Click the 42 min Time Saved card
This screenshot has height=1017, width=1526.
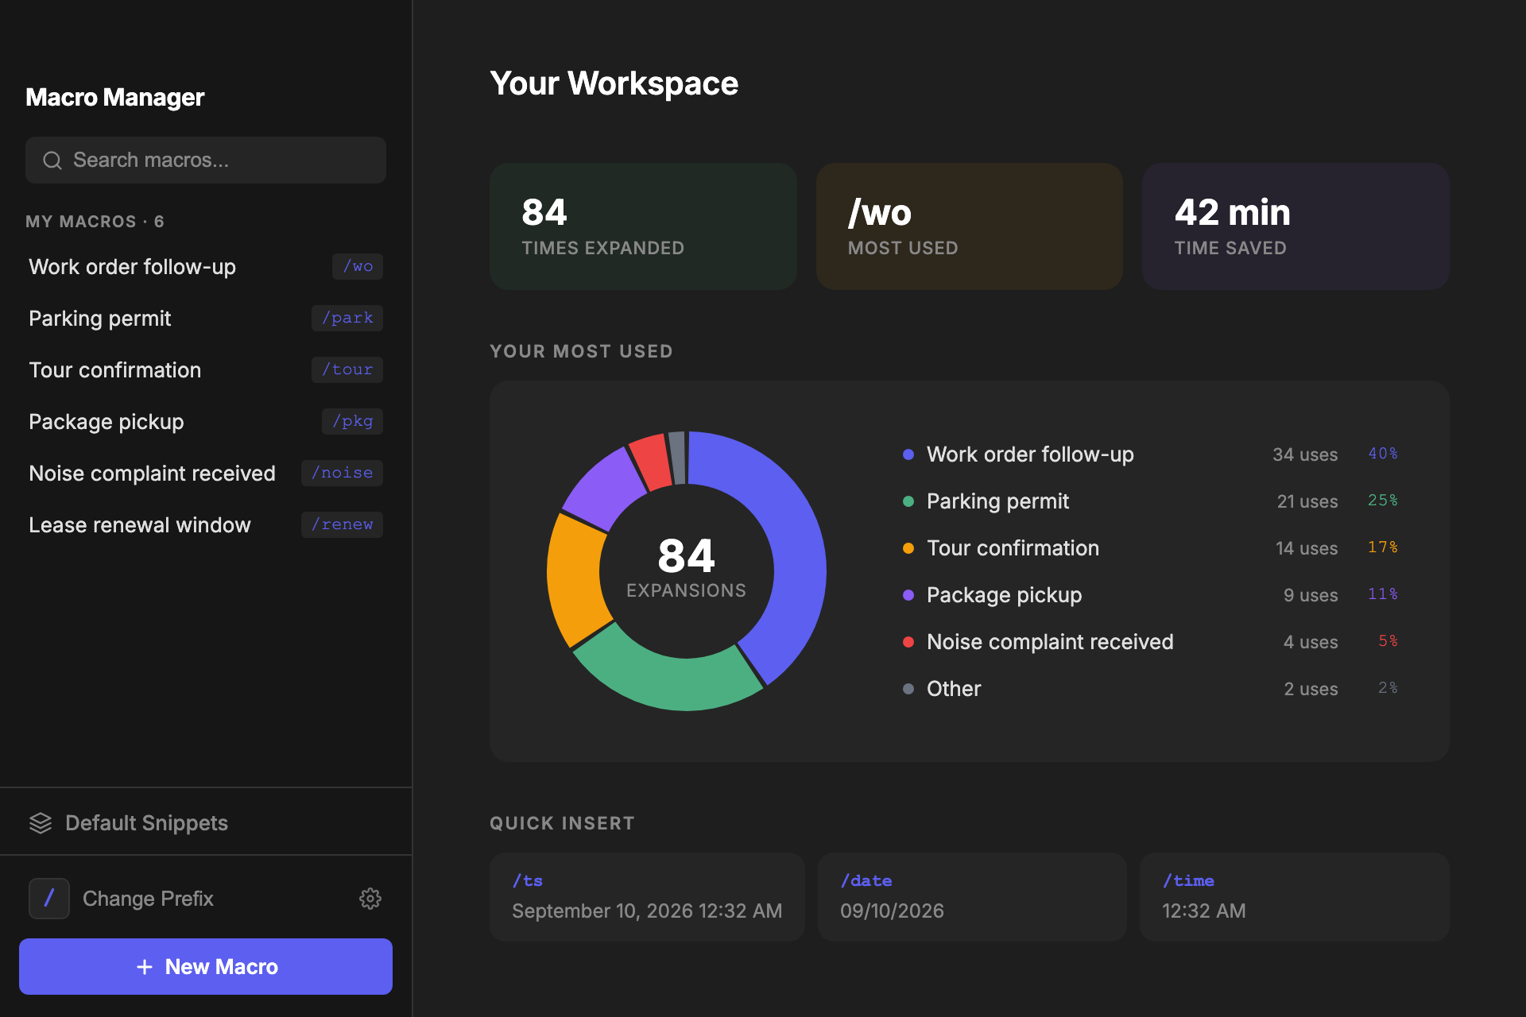pos(1296,226)
